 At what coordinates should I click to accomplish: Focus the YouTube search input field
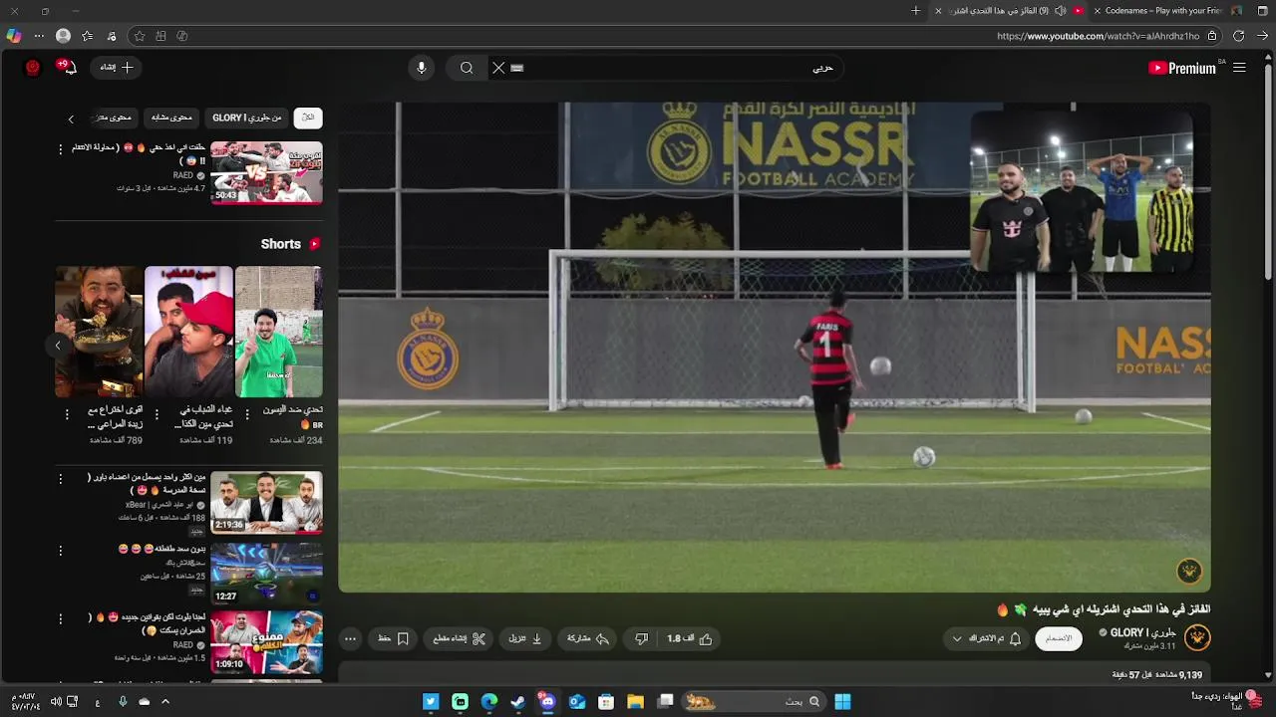[x=678, y=68]
